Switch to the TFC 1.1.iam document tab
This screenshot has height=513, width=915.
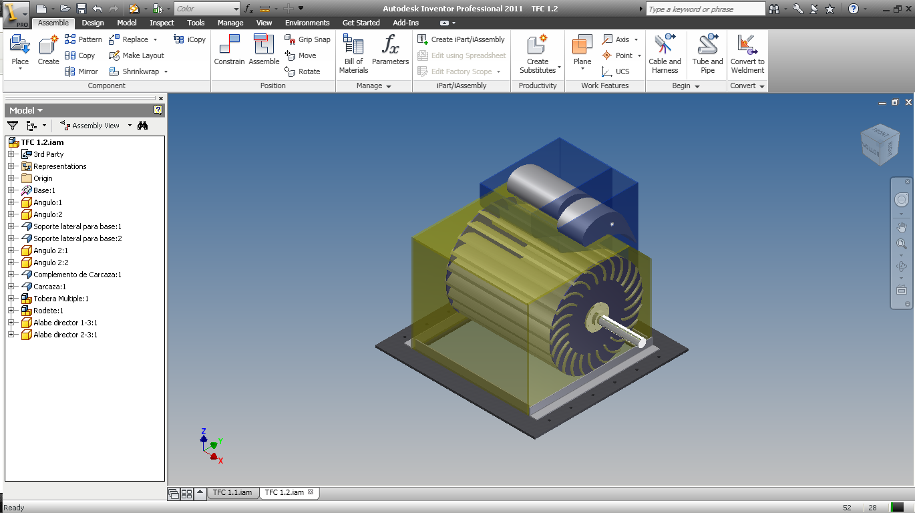tap(232, 492)
